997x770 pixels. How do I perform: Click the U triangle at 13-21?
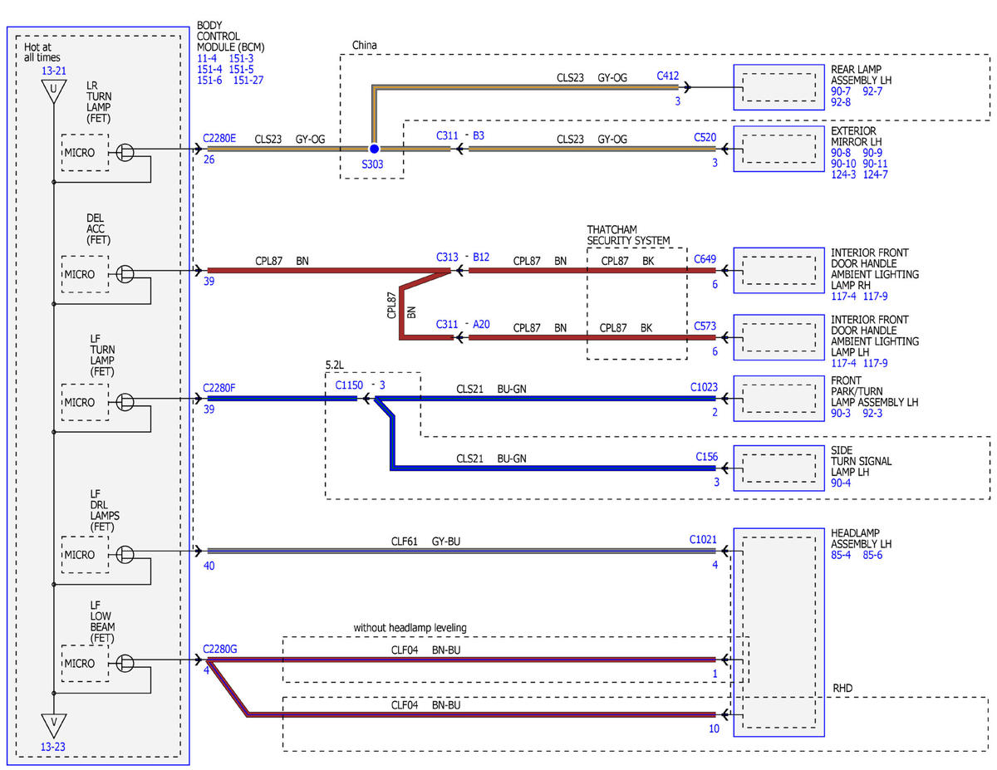53,91
